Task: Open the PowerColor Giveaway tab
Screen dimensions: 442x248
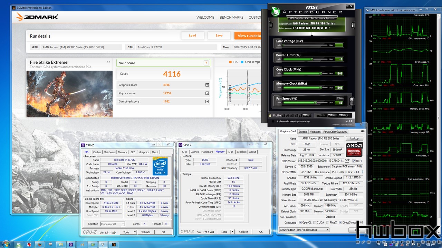Action: [x=335, y=132]
